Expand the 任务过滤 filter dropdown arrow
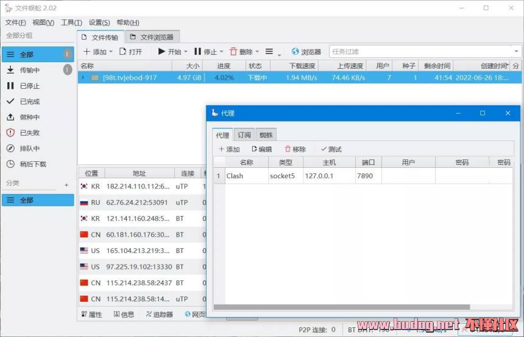 [515, 52]
